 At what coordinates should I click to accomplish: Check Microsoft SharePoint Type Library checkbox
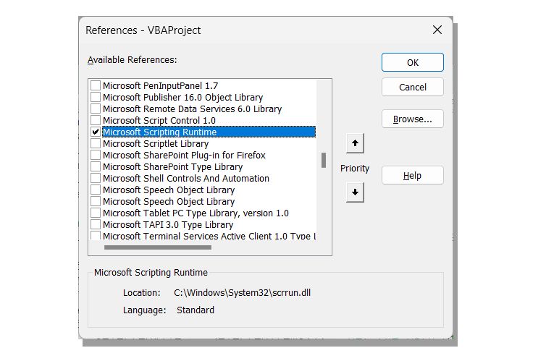pos(96,166)
